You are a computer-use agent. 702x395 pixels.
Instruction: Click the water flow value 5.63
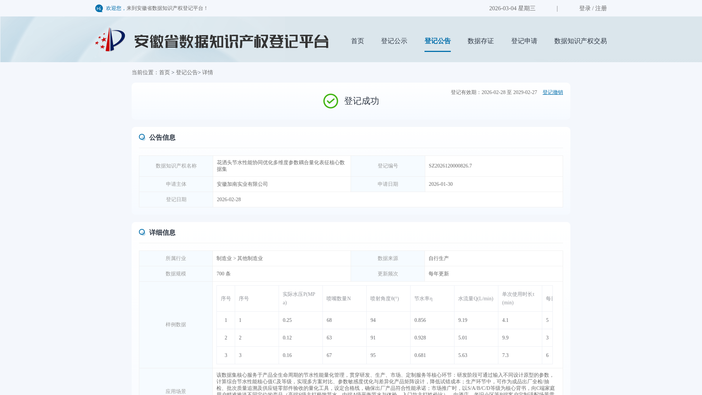[463, 355]
